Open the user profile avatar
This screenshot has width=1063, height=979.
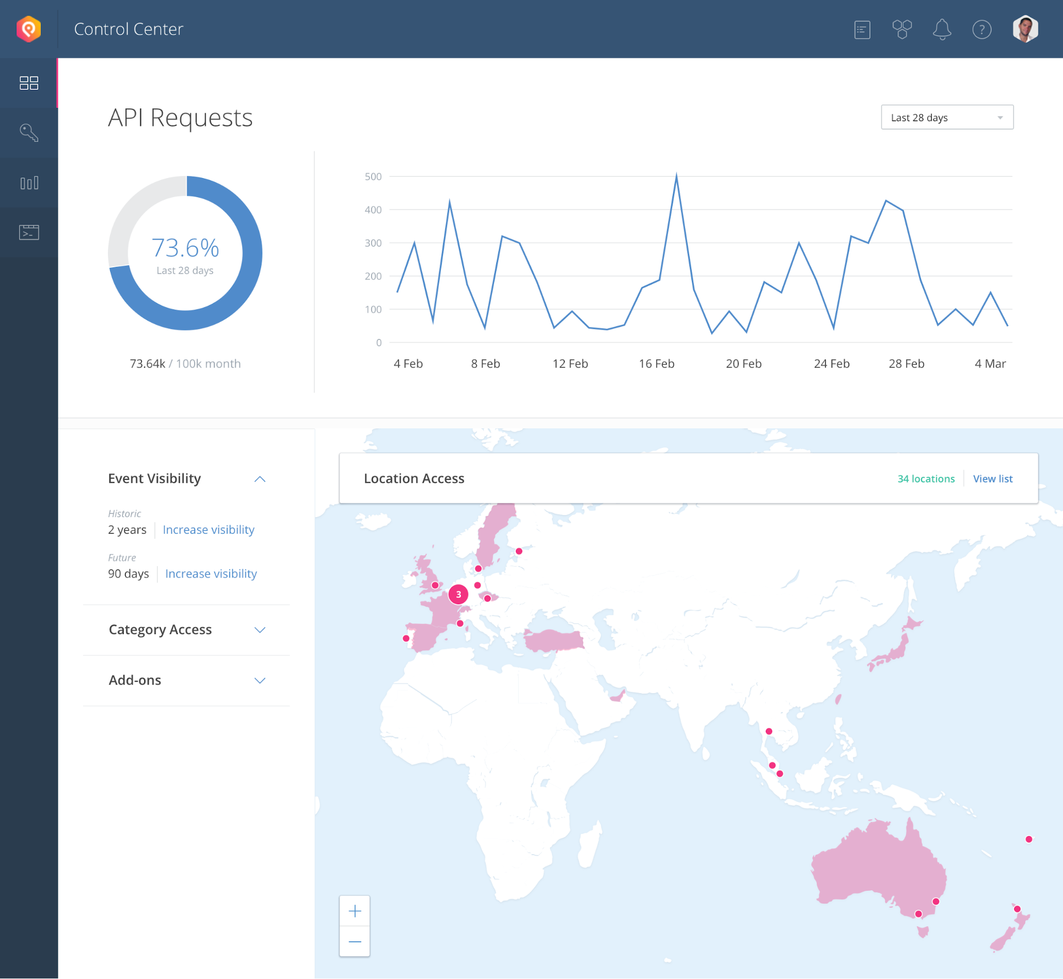pyautogui.click(x=1025, y=29)
